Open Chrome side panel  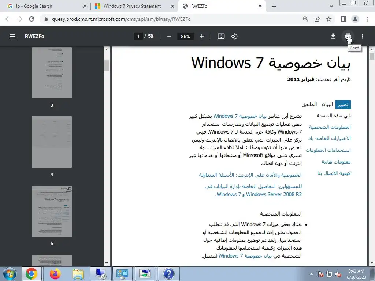344,19
